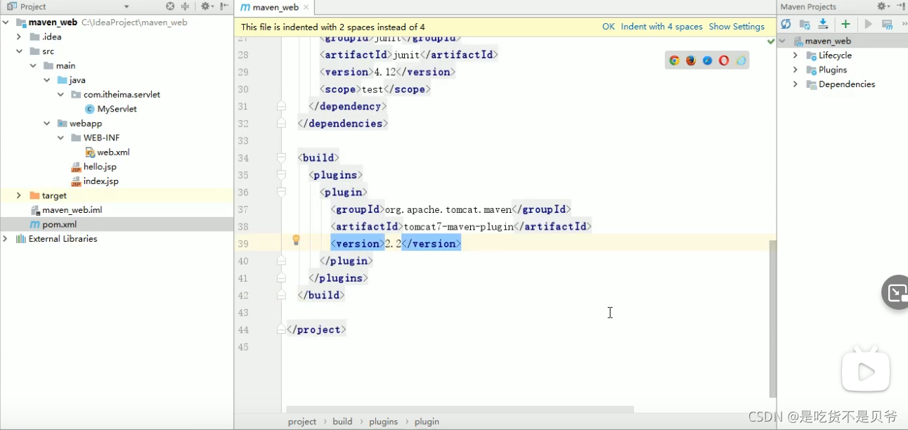
Task: Collapse the webapp folder
Action: [x=47, y=123]
